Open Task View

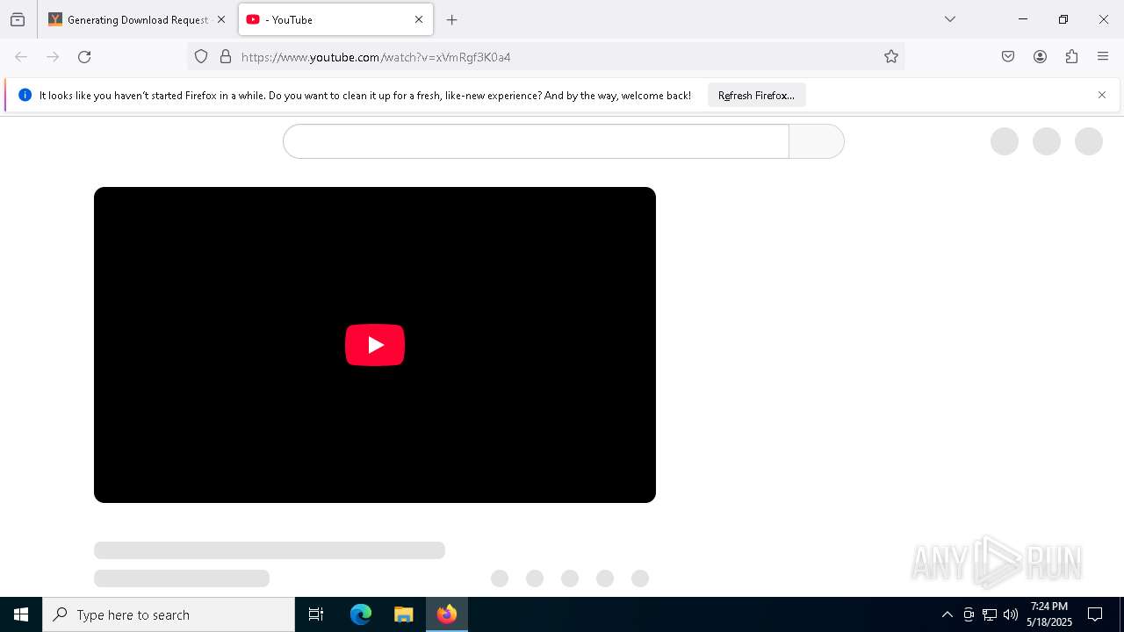click(x=316, y=614)
